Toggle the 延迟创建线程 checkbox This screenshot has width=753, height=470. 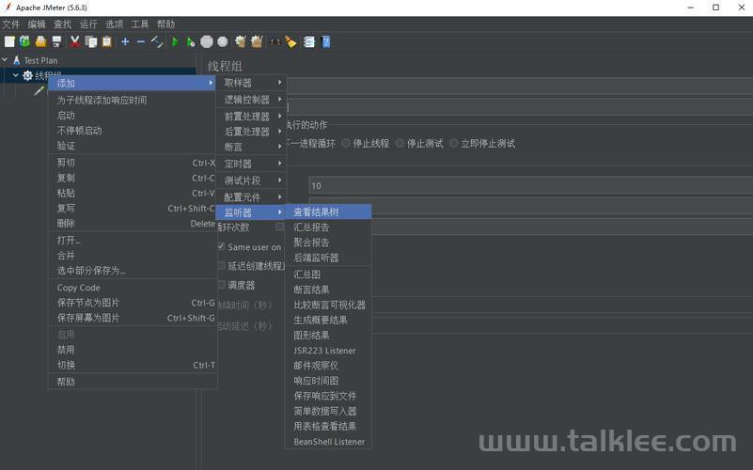[221, 265]
